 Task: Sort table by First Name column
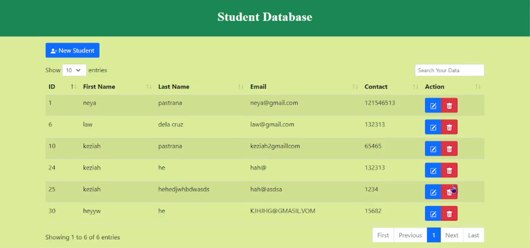pos(99,87)
